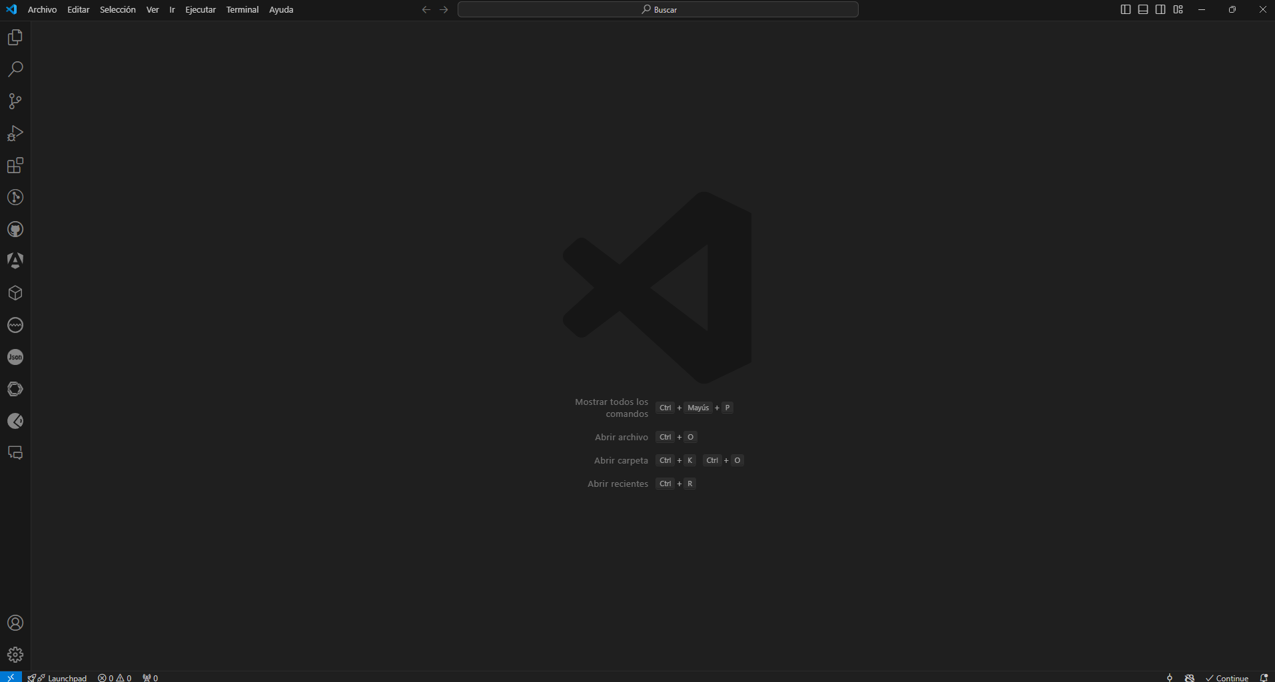This screenshot has width=1275, height=682.
Task: Open the Explorer sidebar
Action: (15, 37)
